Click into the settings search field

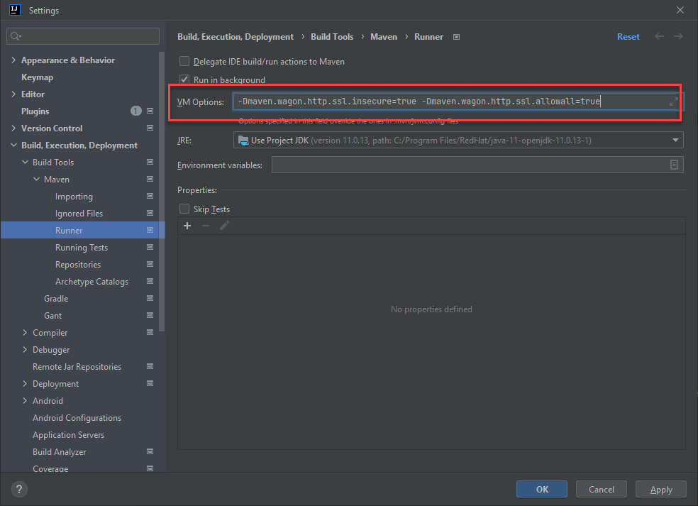[83, 36]
